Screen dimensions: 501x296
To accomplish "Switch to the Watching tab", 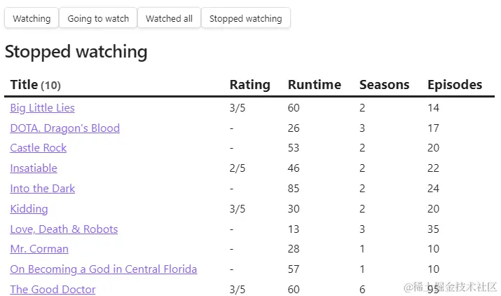I will tap(32, 18).
